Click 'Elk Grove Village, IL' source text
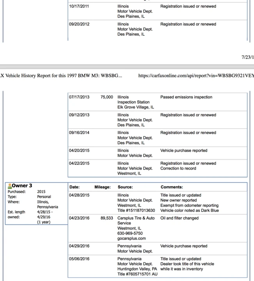This screenshot has height=281, width=254. (136, 107)
